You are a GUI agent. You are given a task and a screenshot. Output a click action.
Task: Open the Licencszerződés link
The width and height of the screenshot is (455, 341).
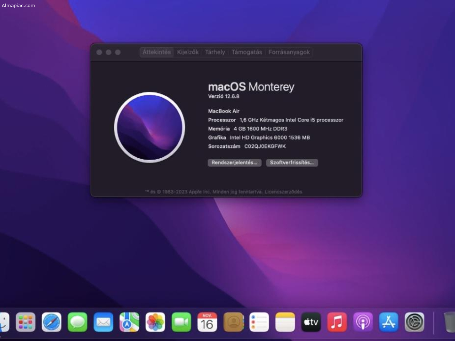pos(283,192)
